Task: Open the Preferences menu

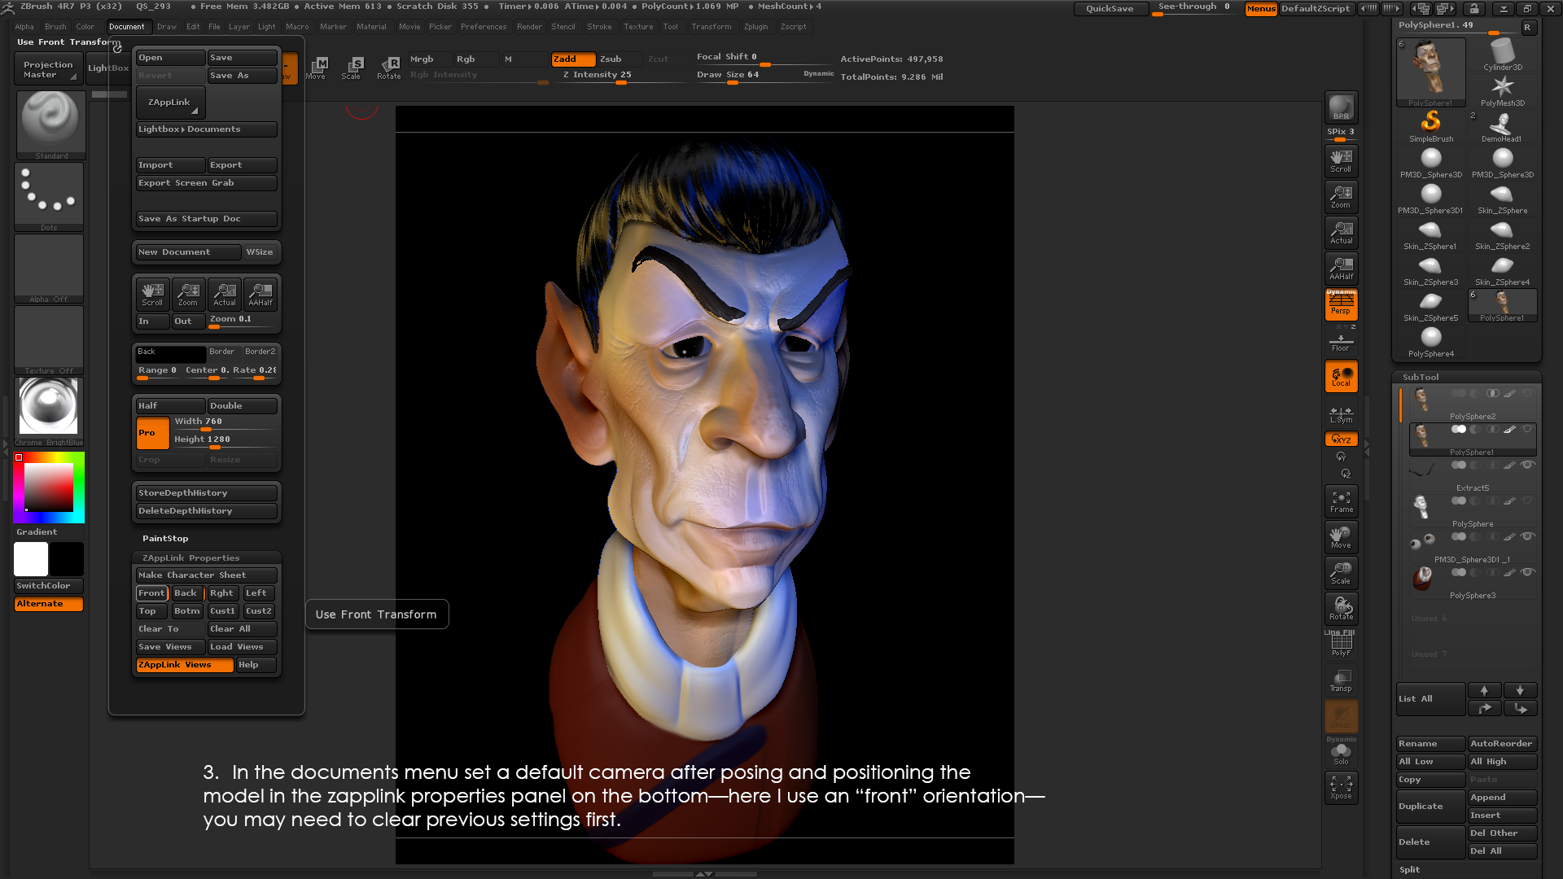Action: pos(483,27)
